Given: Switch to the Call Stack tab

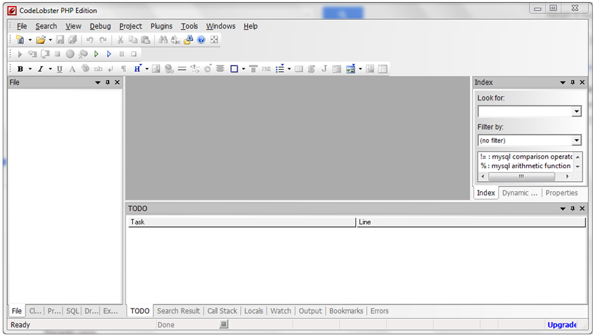Looking at the screenshot, I should coord(222,311).
